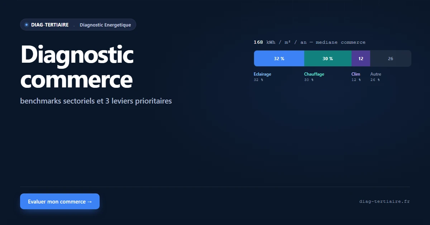Click the 30 % value under Chauffage
Screen dimensions: 430x225
[x=309, y=80]
